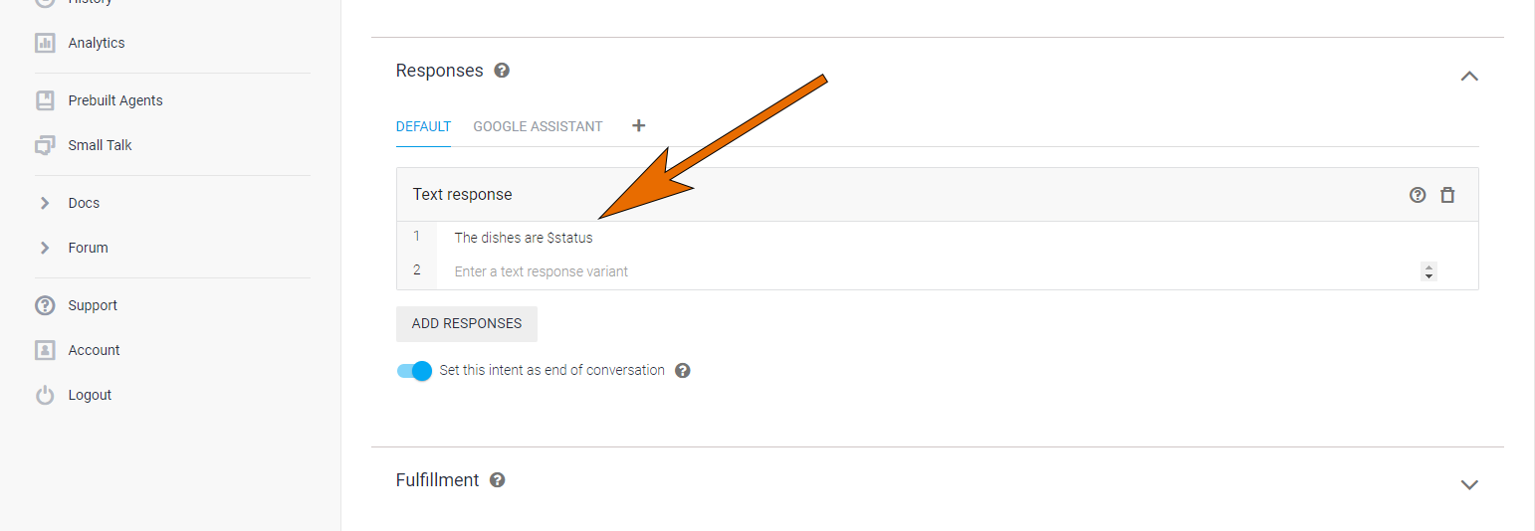Screen dimensions: 1535x531
Task: Delete the Text response with trash icon
Action: click(1447, 195)
